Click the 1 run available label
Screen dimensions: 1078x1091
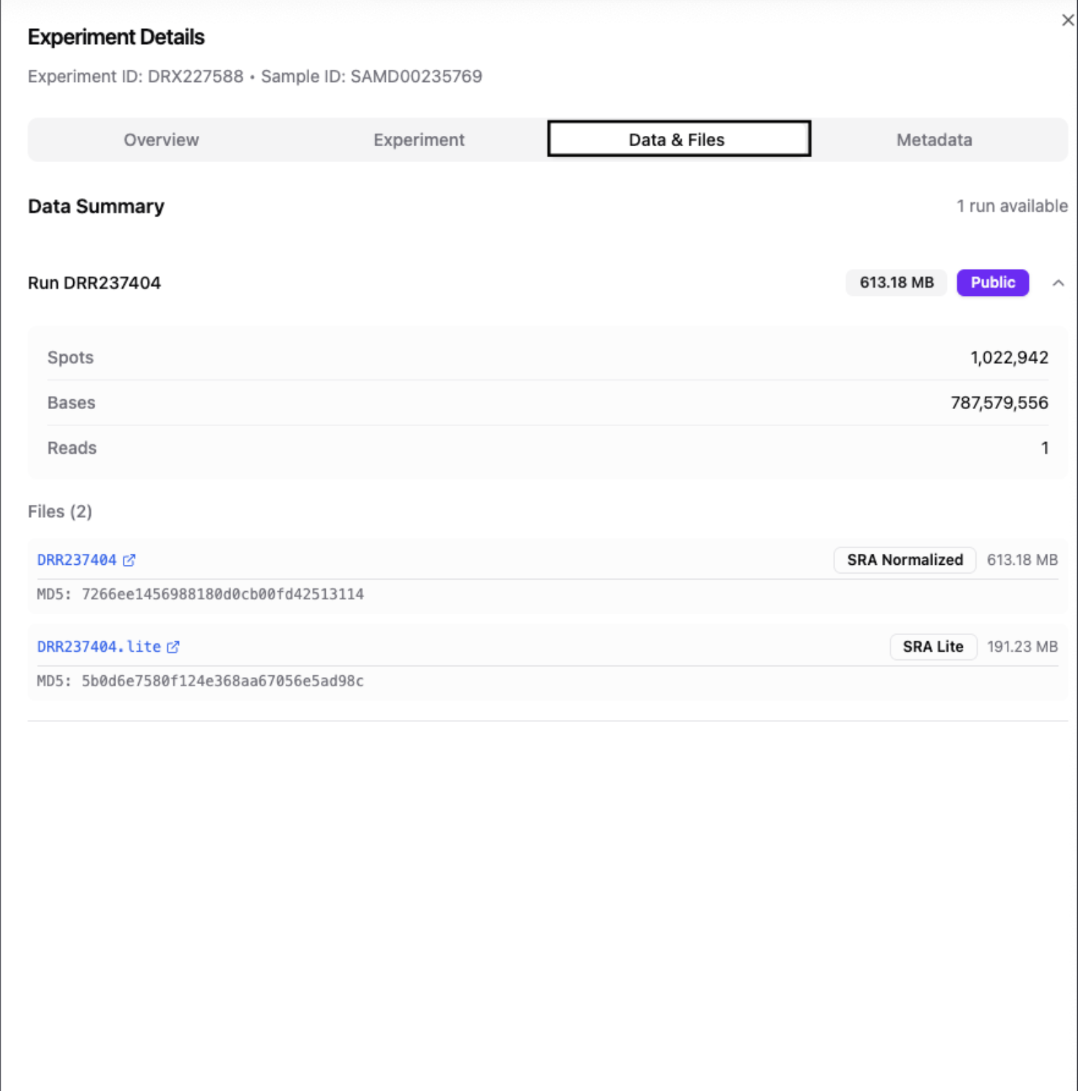1011,206
